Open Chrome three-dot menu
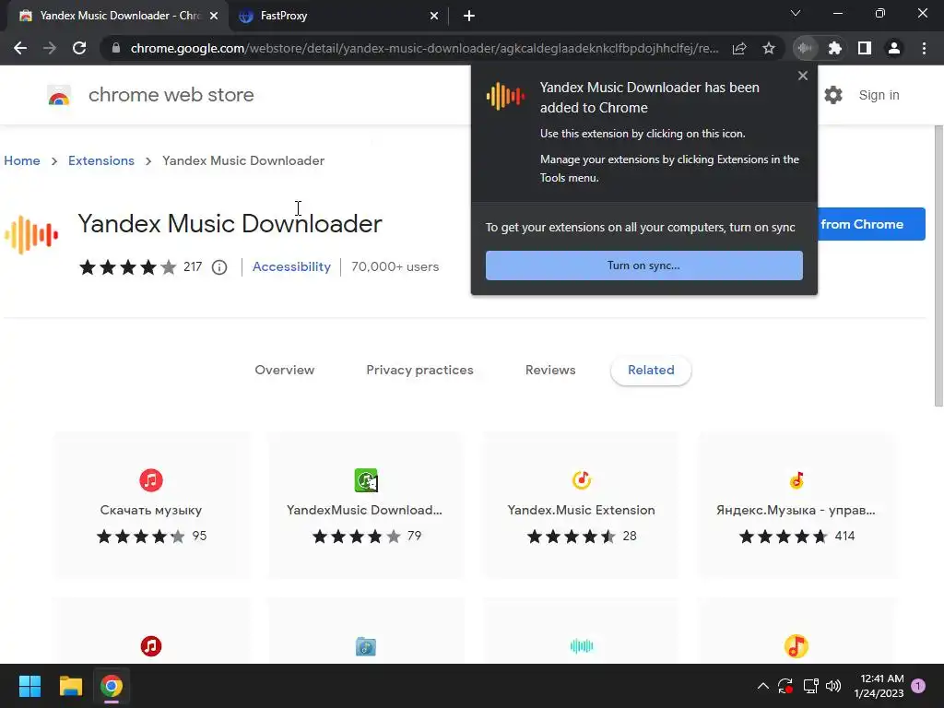 (x=924, y=48)
